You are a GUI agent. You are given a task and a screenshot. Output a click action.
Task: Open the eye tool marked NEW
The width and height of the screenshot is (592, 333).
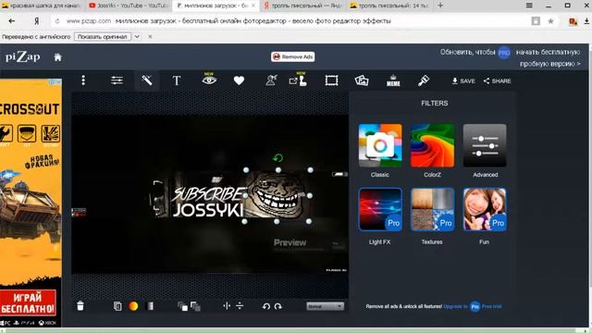click(x=209, y=80)
